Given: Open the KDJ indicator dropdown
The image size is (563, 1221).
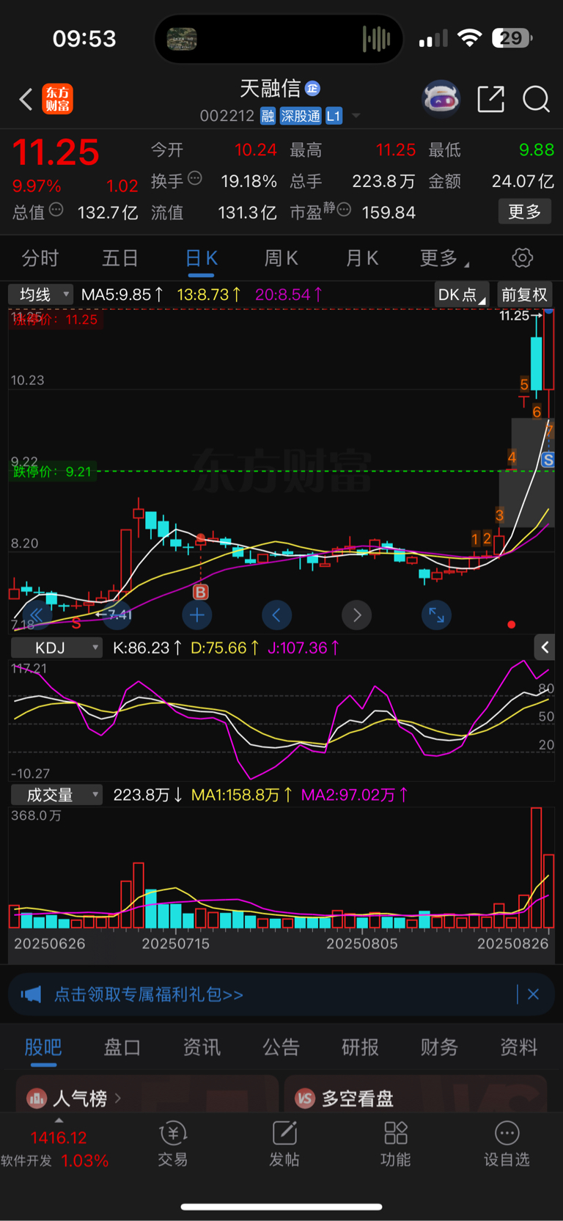Looking at the screenshot, I should pos(56,648).
